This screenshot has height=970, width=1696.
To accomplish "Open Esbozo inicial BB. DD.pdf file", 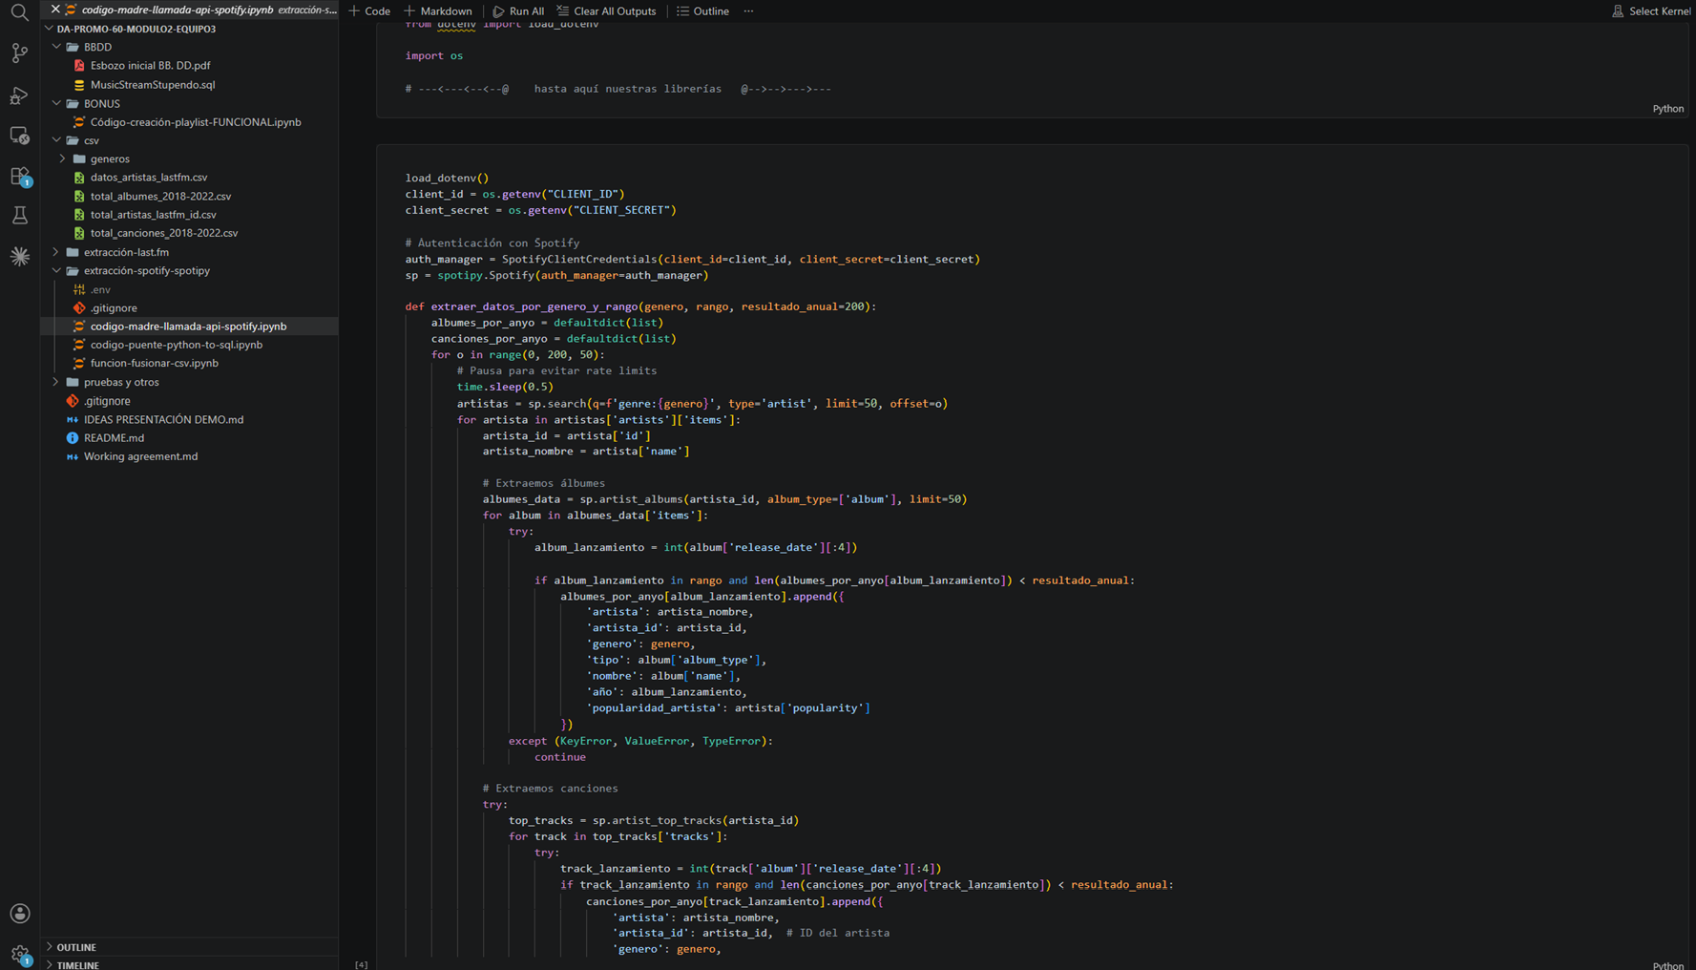I will click(150, 66).
